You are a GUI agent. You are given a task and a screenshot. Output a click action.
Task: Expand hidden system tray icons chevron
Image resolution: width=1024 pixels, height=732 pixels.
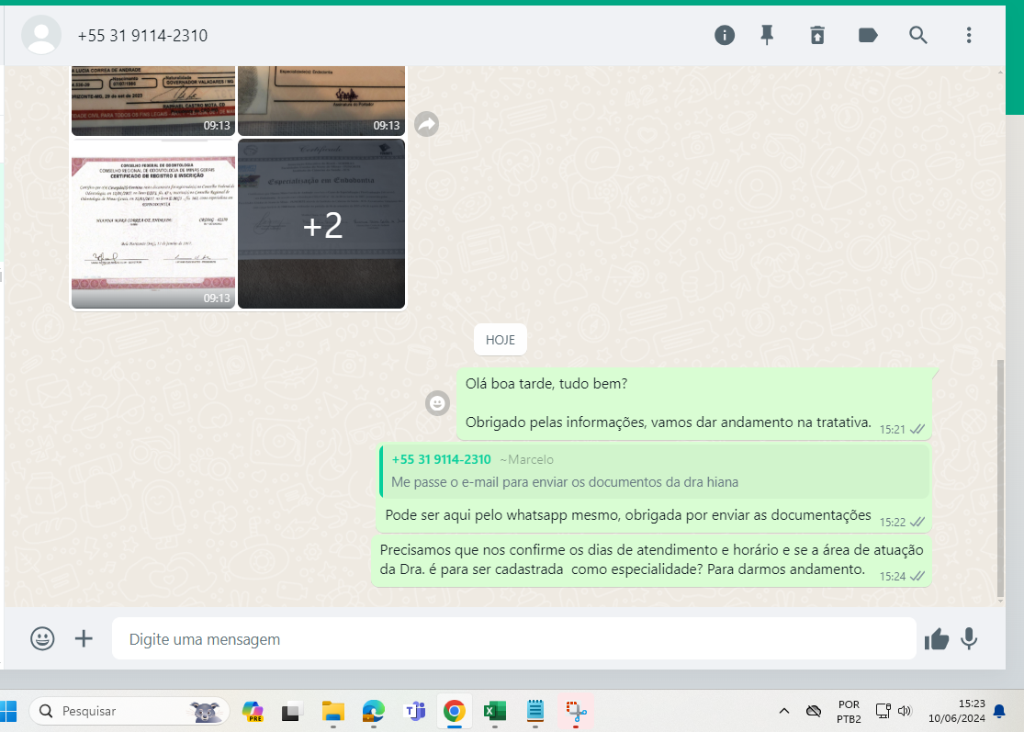[784, 711]
